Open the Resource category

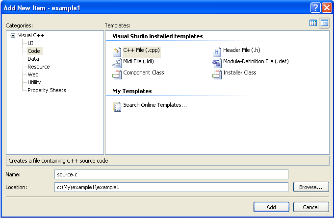click(39, 67)
